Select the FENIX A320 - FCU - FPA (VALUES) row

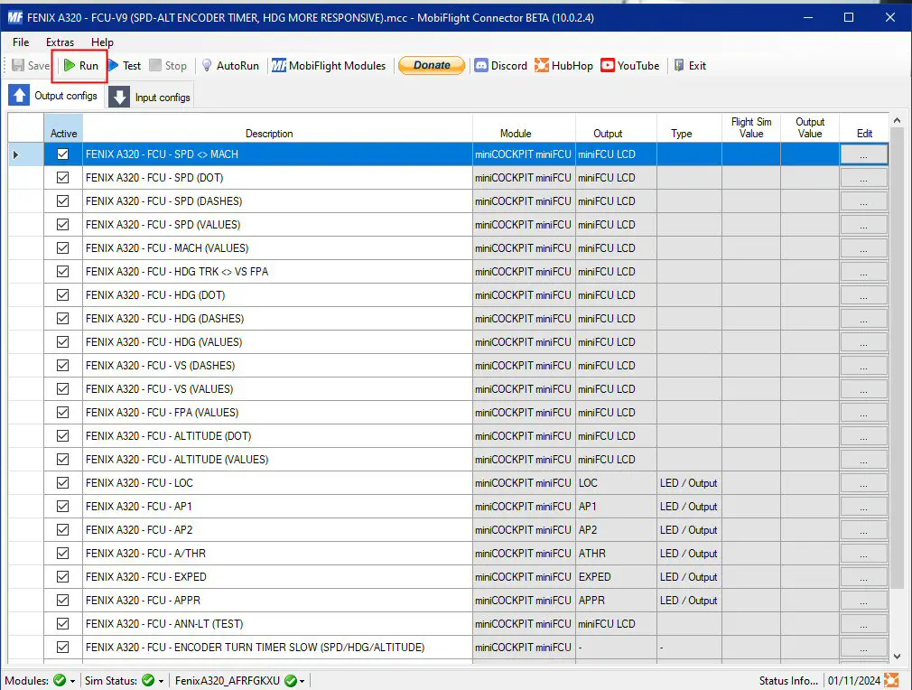(277, 413)
